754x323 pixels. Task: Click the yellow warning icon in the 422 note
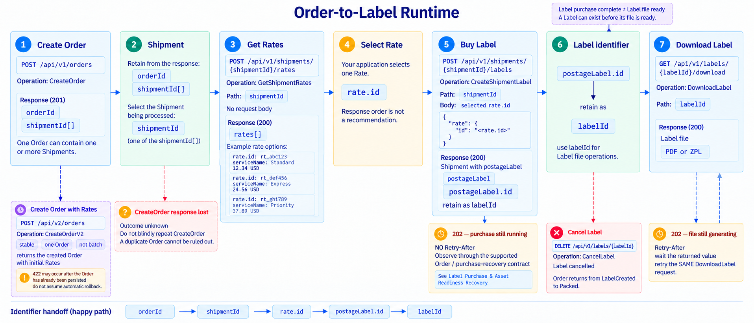[x=24, y=278]
